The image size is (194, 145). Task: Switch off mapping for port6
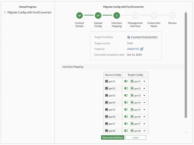[x=126, y=117]
